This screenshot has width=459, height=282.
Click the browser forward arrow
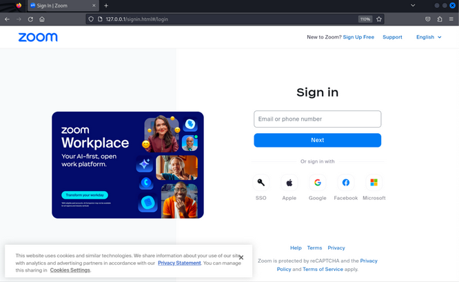point(19,19)
